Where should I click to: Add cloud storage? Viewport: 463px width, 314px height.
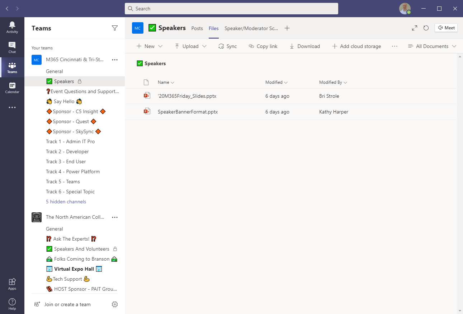coord(356,46)
